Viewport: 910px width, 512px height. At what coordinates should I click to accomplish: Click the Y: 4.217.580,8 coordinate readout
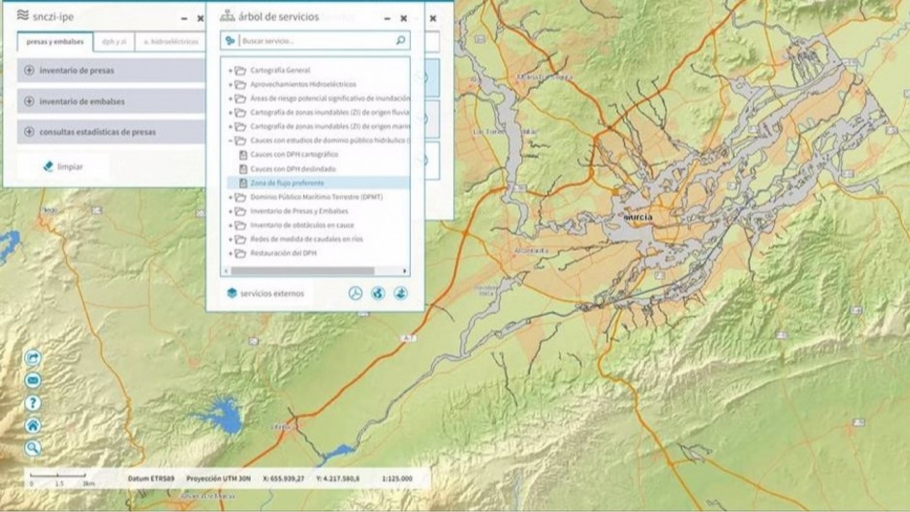click(338, 478)
